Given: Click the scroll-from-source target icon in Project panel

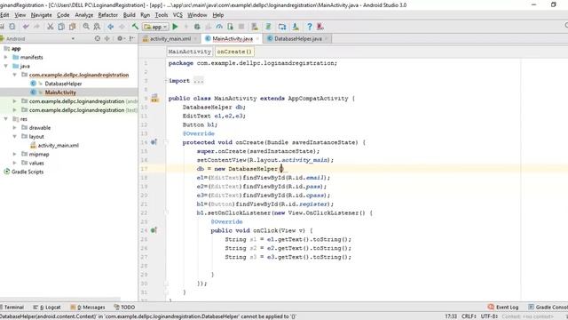Looking at the screenshot, I should pyautogui.click(x=97, y=38).
